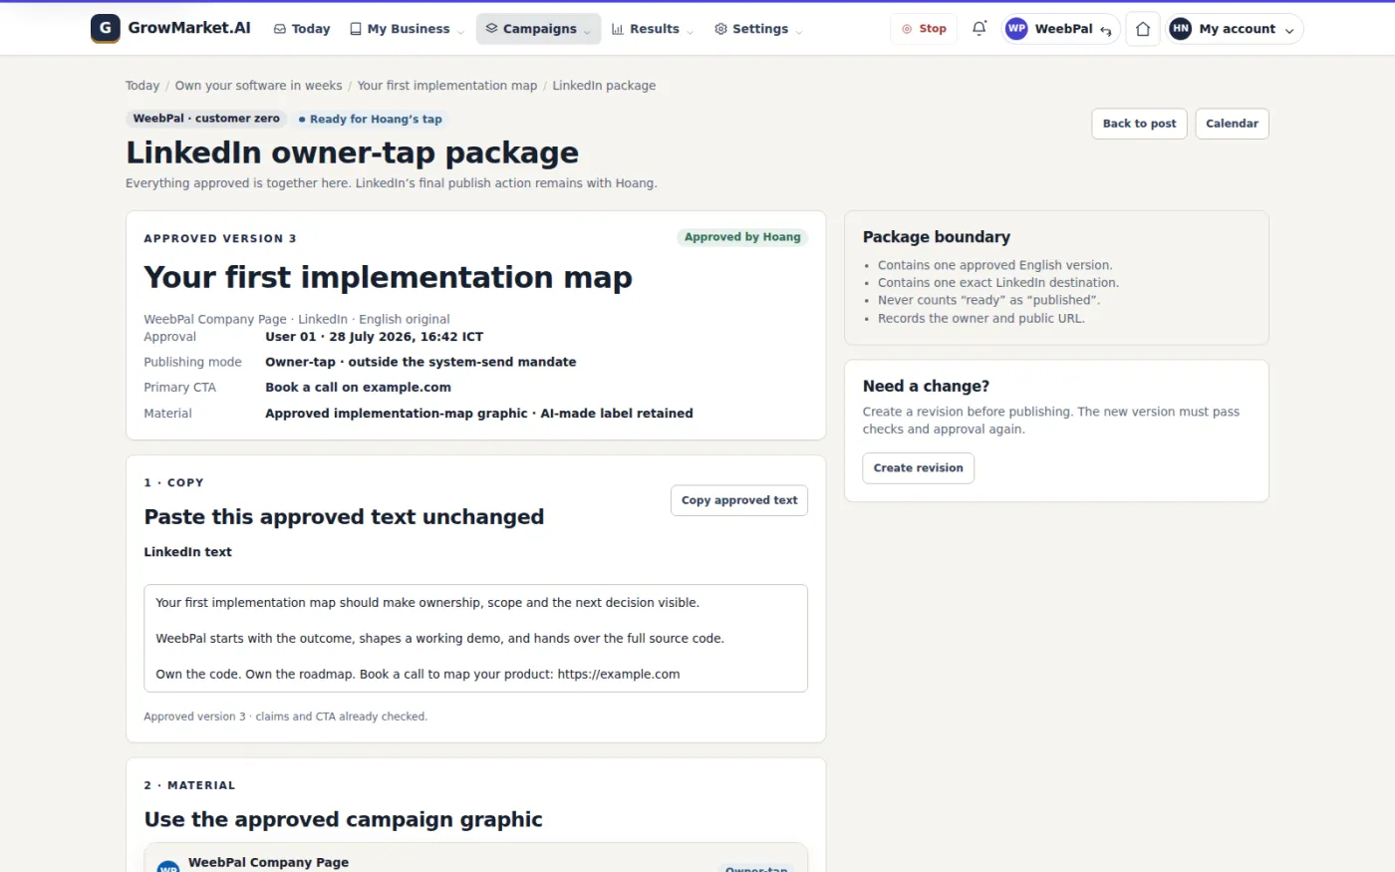1395x872 pixels.
Task: Click the Approved version 3 claims checked note
Action: pyautogui.click(x=285, y=717)
